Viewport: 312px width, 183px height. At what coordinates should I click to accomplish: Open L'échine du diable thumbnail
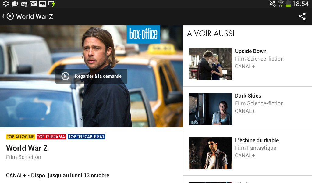click(211, 153)
